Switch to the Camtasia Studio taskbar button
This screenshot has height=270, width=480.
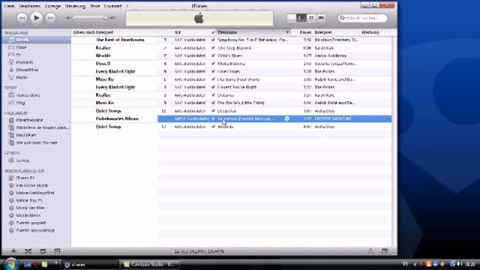[x=149, y=264]
